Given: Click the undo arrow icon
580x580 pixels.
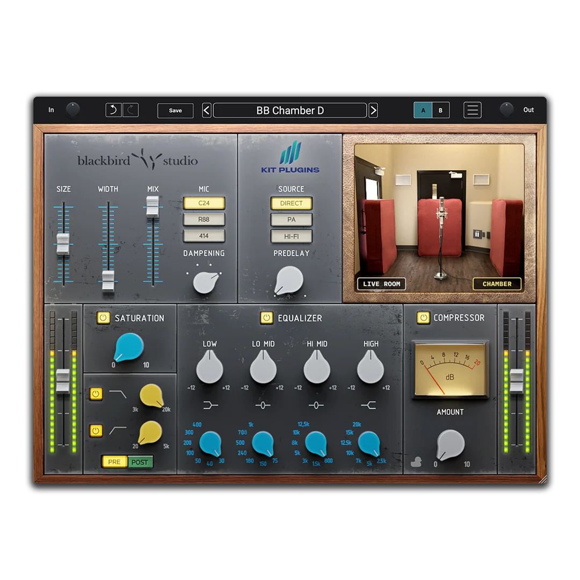Looking at the screenshot, I should pos(113,110).
